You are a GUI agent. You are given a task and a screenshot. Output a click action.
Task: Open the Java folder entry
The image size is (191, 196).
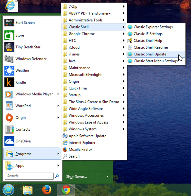pos(94,61)
